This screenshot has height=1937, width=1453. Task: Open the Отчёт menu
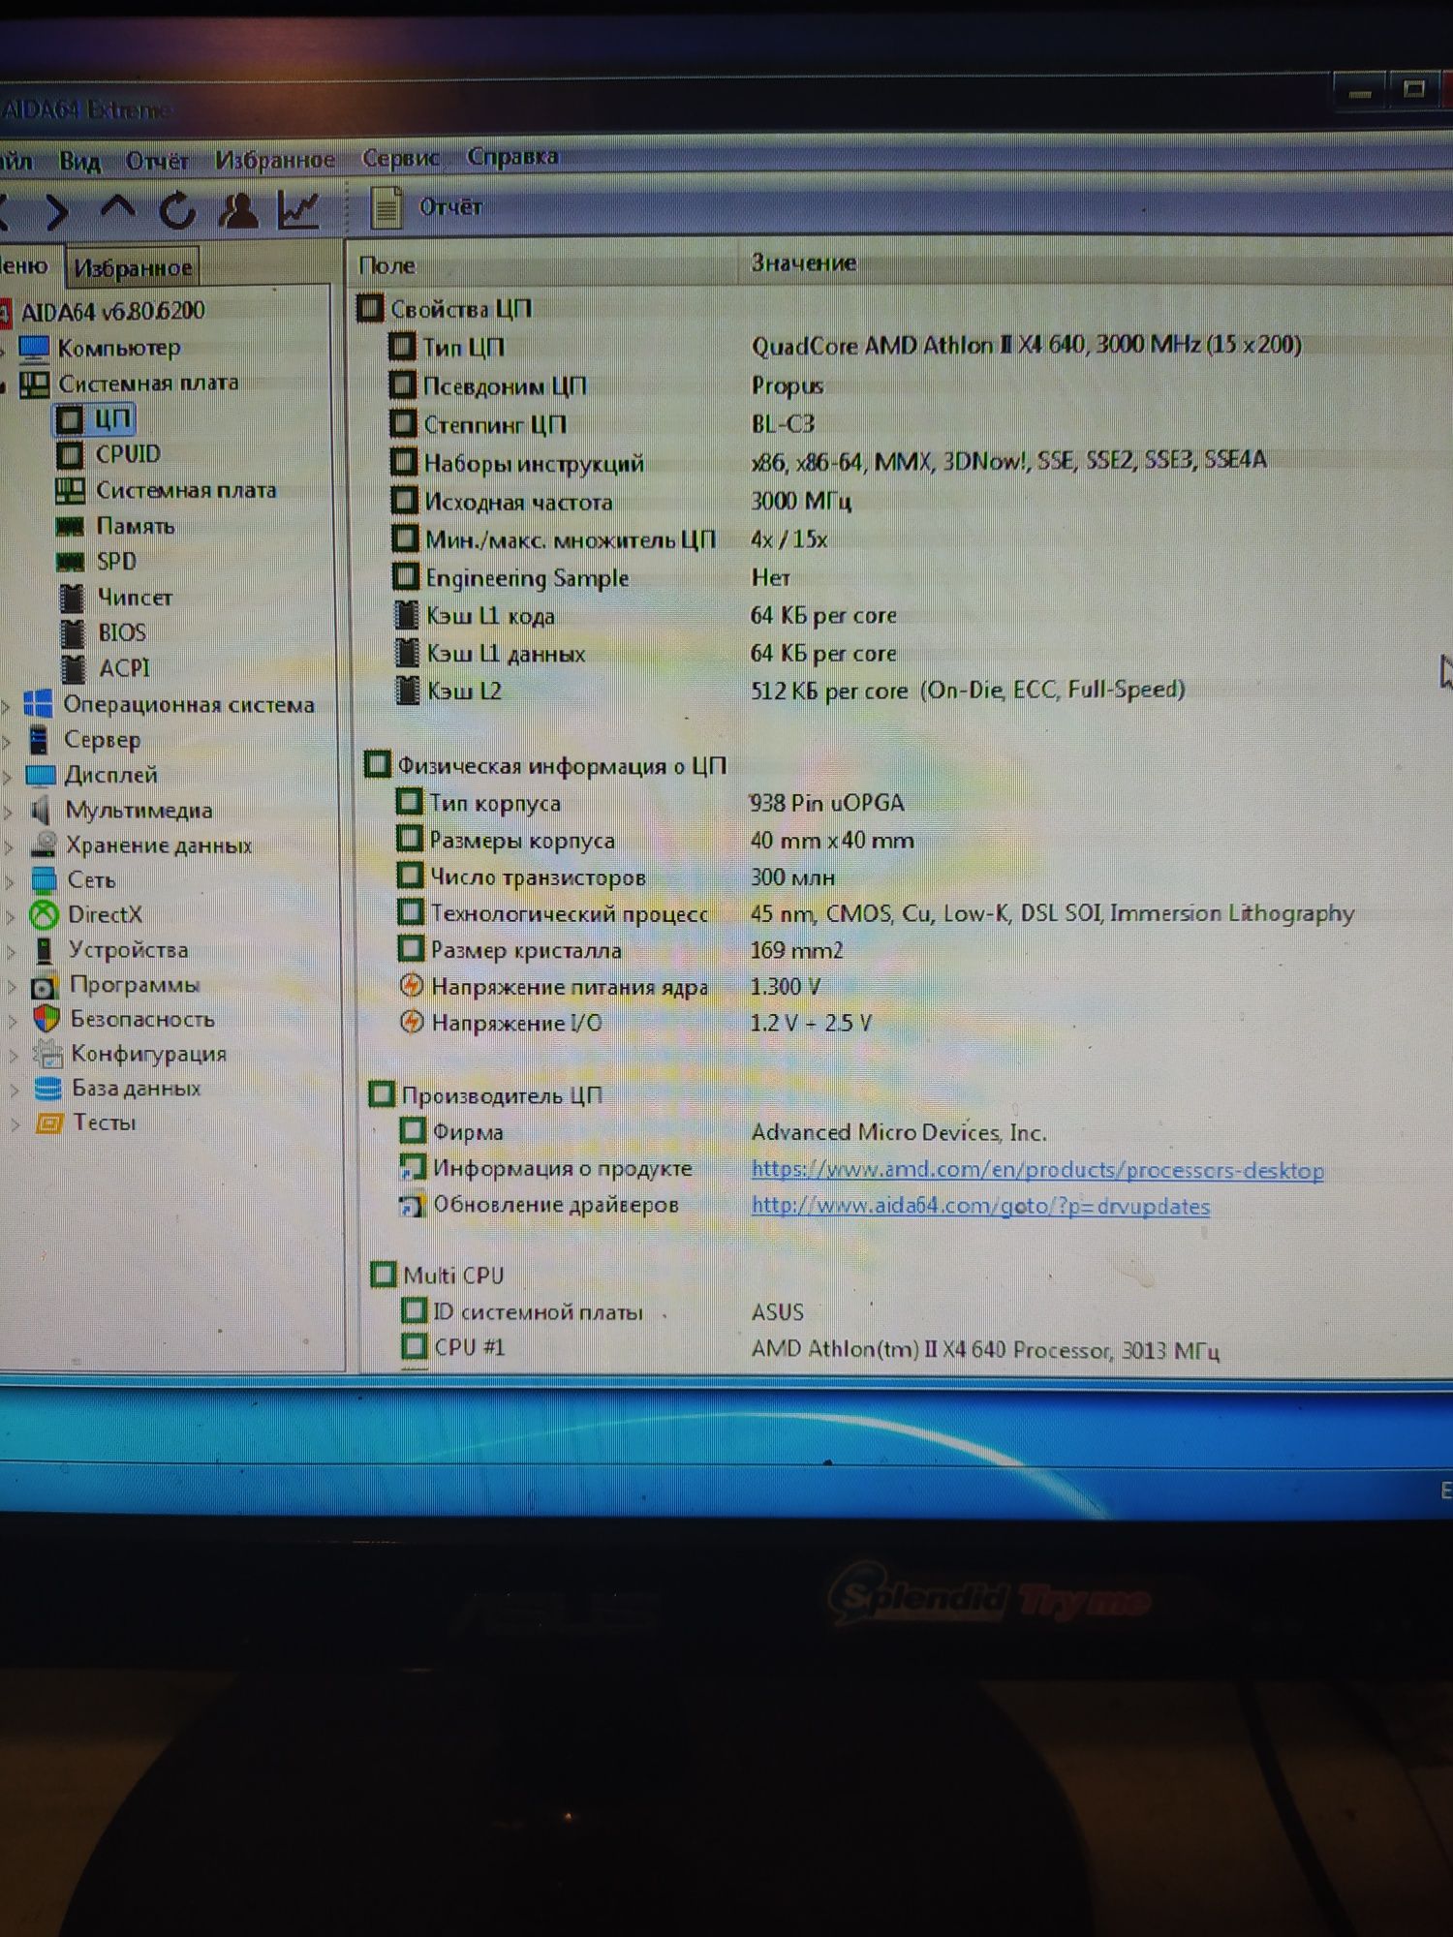pos(157,160)
